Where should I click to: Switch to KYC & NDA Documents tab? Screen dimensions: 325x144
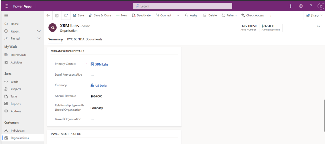(x=84, y=39)
